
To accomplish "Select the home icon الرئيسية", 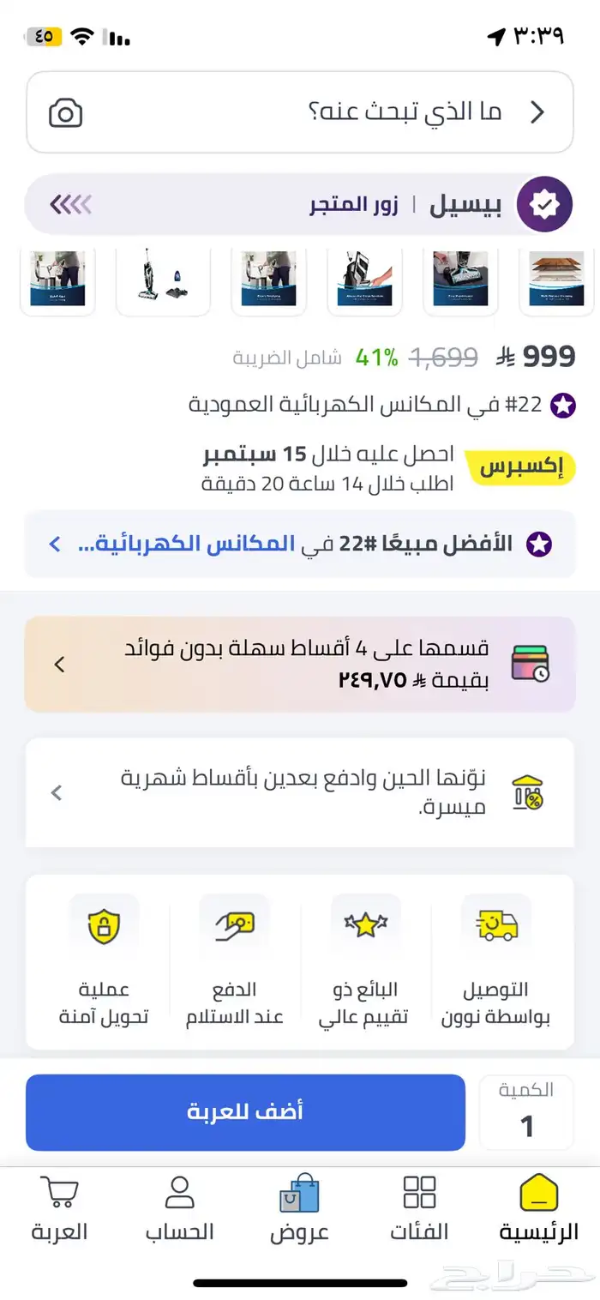I will (539, 1192).
